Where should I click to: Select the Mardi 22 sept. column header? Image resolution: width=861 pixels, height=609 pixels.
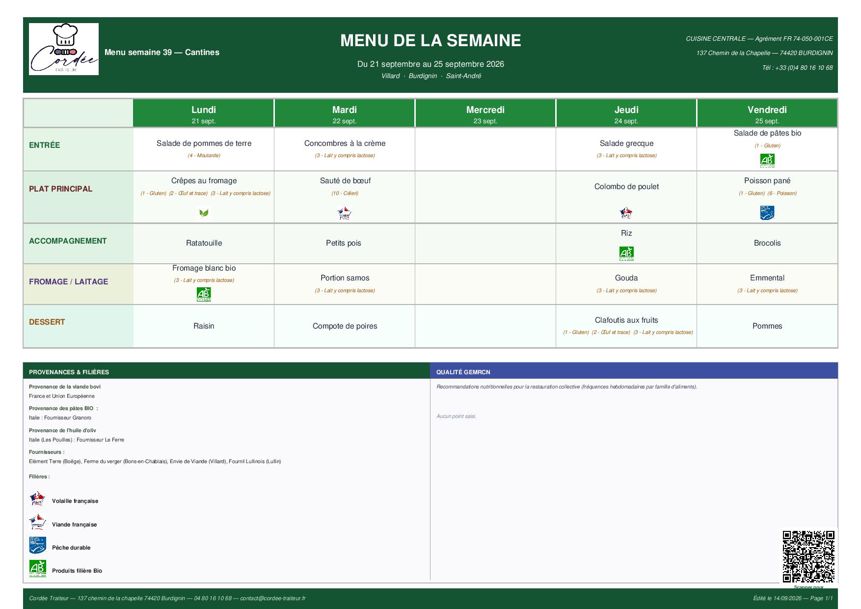click(345, 113)
